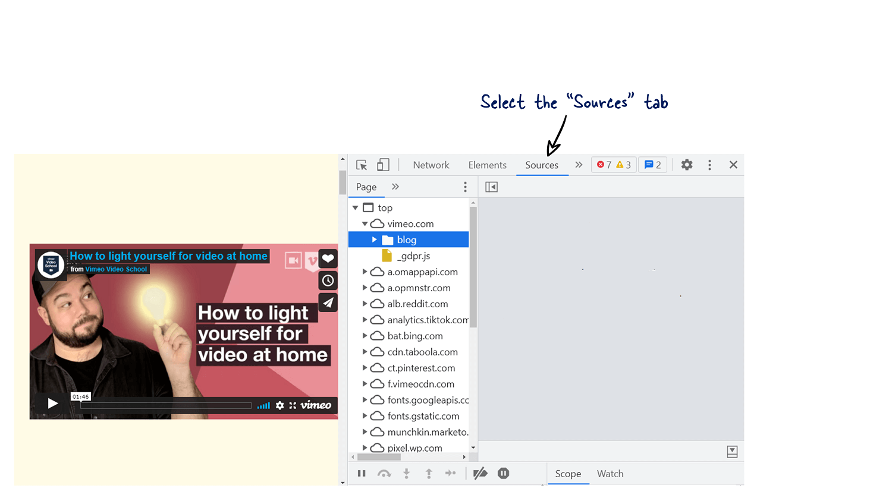The height and width of the screenshot is (501, 892).
Task: Select the Page navigator tab
Action: (366, 187)
